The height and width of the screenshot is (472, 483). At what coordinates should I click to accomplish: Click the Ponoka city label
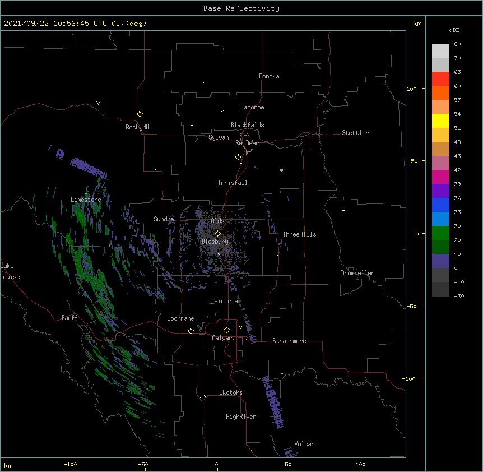[x=269, y=76]
